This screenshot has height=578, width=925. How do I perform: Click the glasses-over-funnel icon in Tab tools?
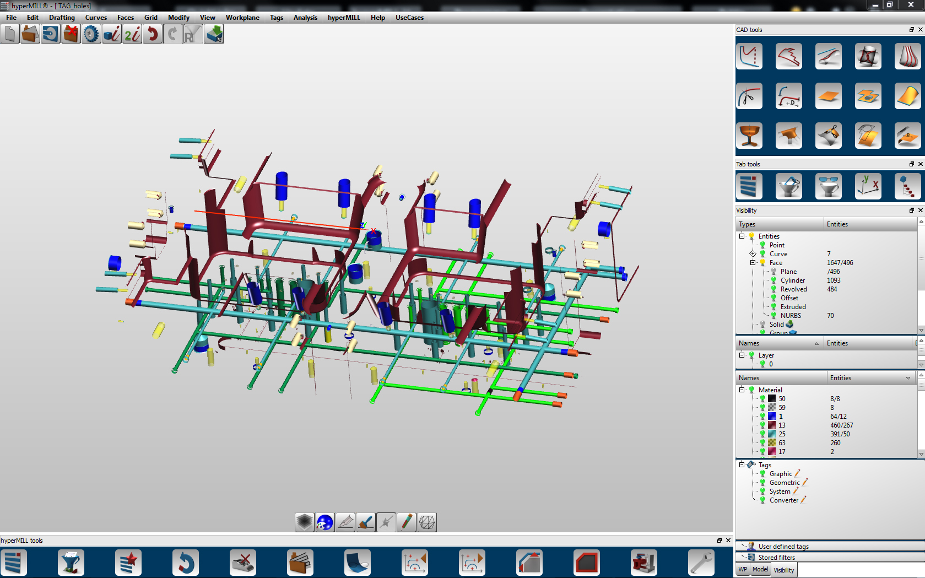pyautogui.click(x=828, y=186)
